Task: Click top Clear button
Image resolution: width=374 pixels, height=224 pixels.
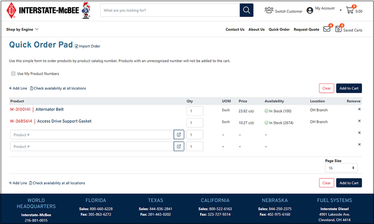Action: coord(327,88)
